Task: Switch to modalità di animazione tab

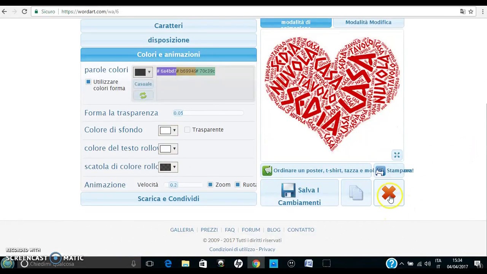Action: coord(296,23)
